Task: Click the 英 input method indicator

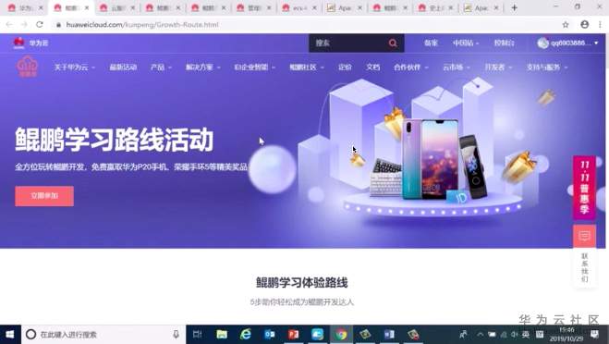Action: [526, 335]
